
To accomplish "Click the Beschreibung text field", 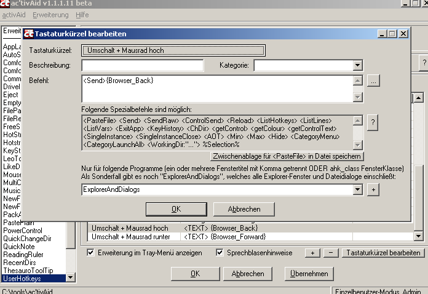I will [142, 65].
